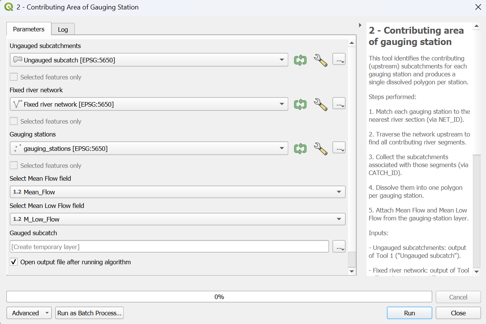Viewport: 486px width, 324px height.
Task: Click 'Gauged subcatch' output label
Action: pyautogui.click(x=33, y=233)
